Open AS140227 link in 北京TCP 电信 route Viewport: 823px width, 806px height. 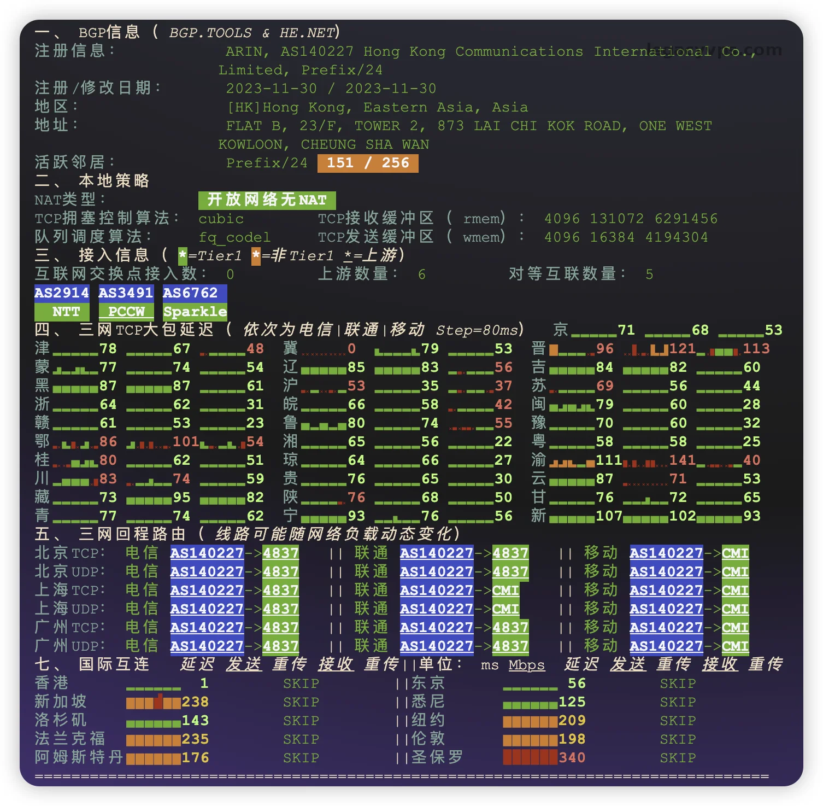207,553
